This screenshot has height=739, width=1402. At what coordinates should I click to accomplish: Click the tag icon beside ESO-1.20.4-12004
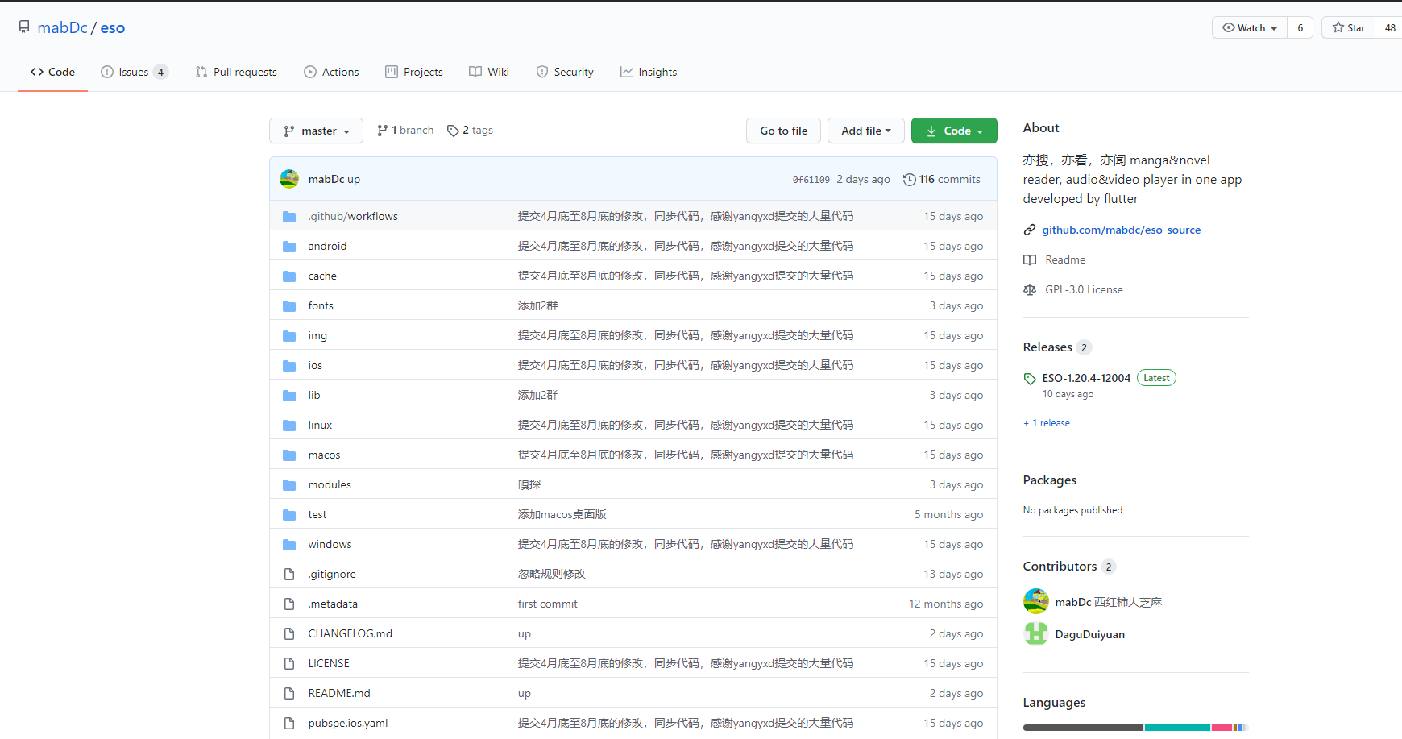[1030, 378]
